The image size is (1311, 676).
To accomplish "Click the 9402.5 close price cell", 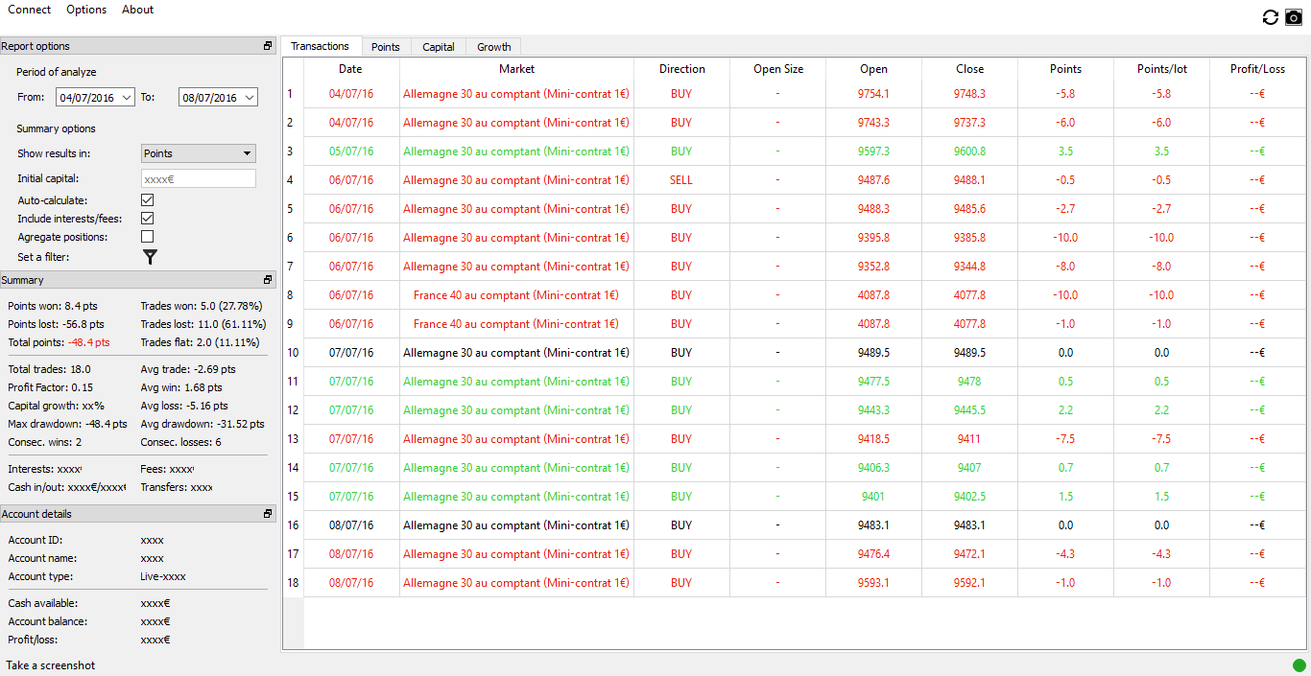I will 969,497.
